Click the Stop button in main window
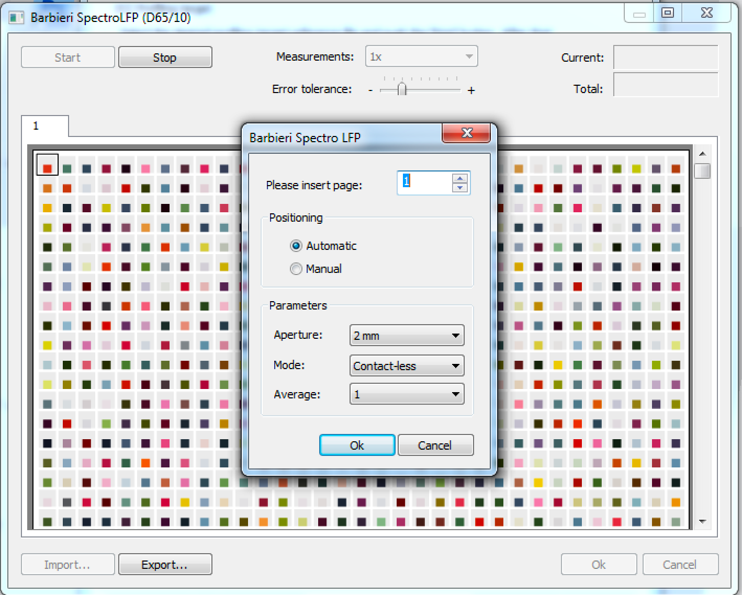 tap(165, 58)
